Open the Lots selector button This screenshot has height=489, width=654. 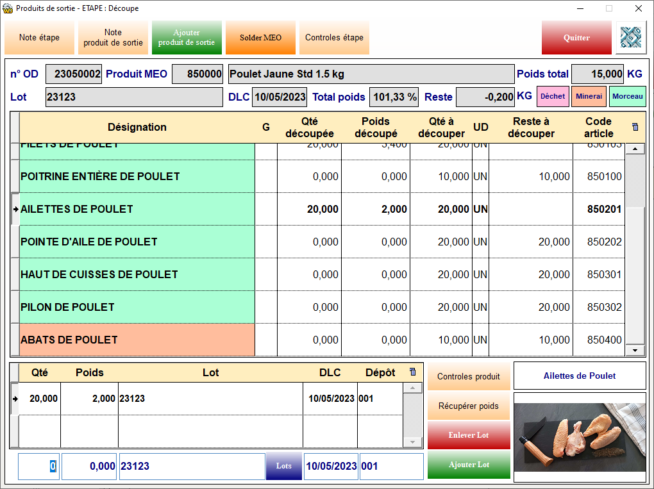[x=283, y=466]
